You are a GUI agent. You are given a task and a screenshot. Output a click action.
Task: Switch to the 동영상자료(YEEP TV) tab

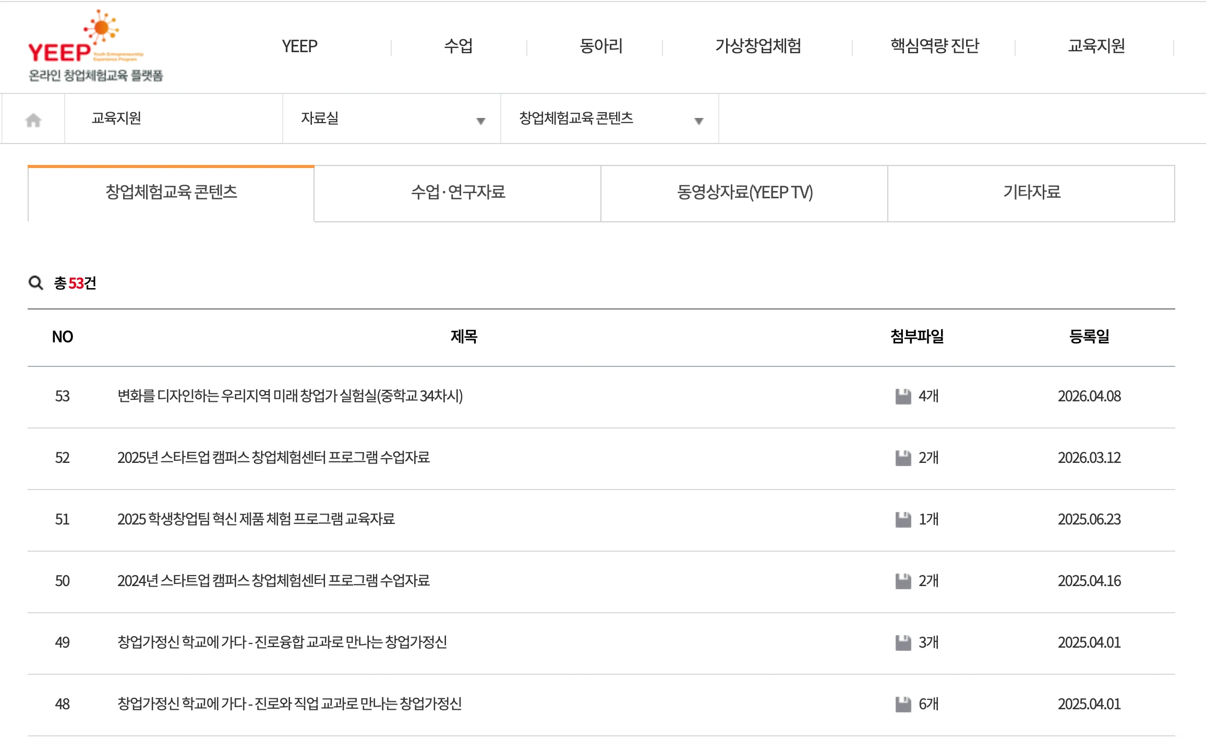(x=744, y=193)
